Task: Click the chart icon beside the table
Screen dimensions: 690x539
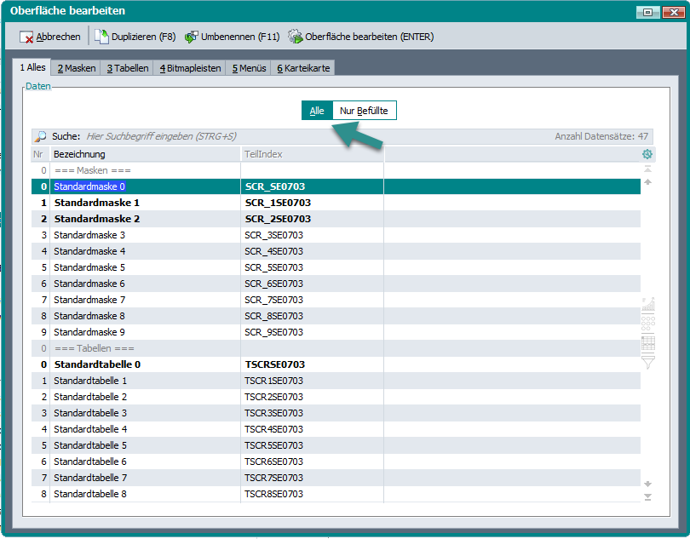Action: [x=647, y=304]
